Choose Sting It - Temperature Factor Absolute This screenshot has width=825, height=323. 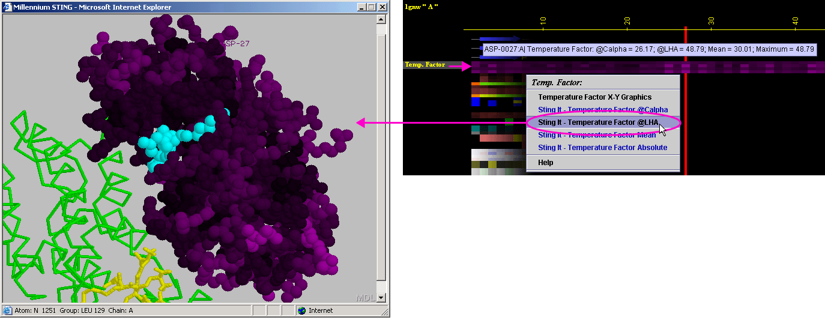(602, 148)
